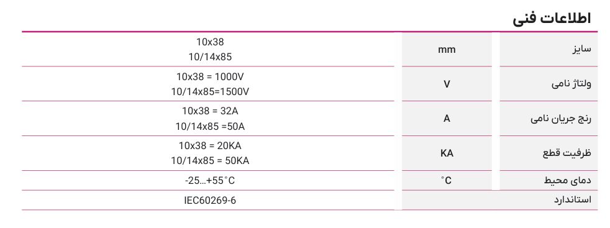This screenshot has height=228, width=610.
Task: Select the 10x38 = 32A value
Action: [x=210, y=111]
